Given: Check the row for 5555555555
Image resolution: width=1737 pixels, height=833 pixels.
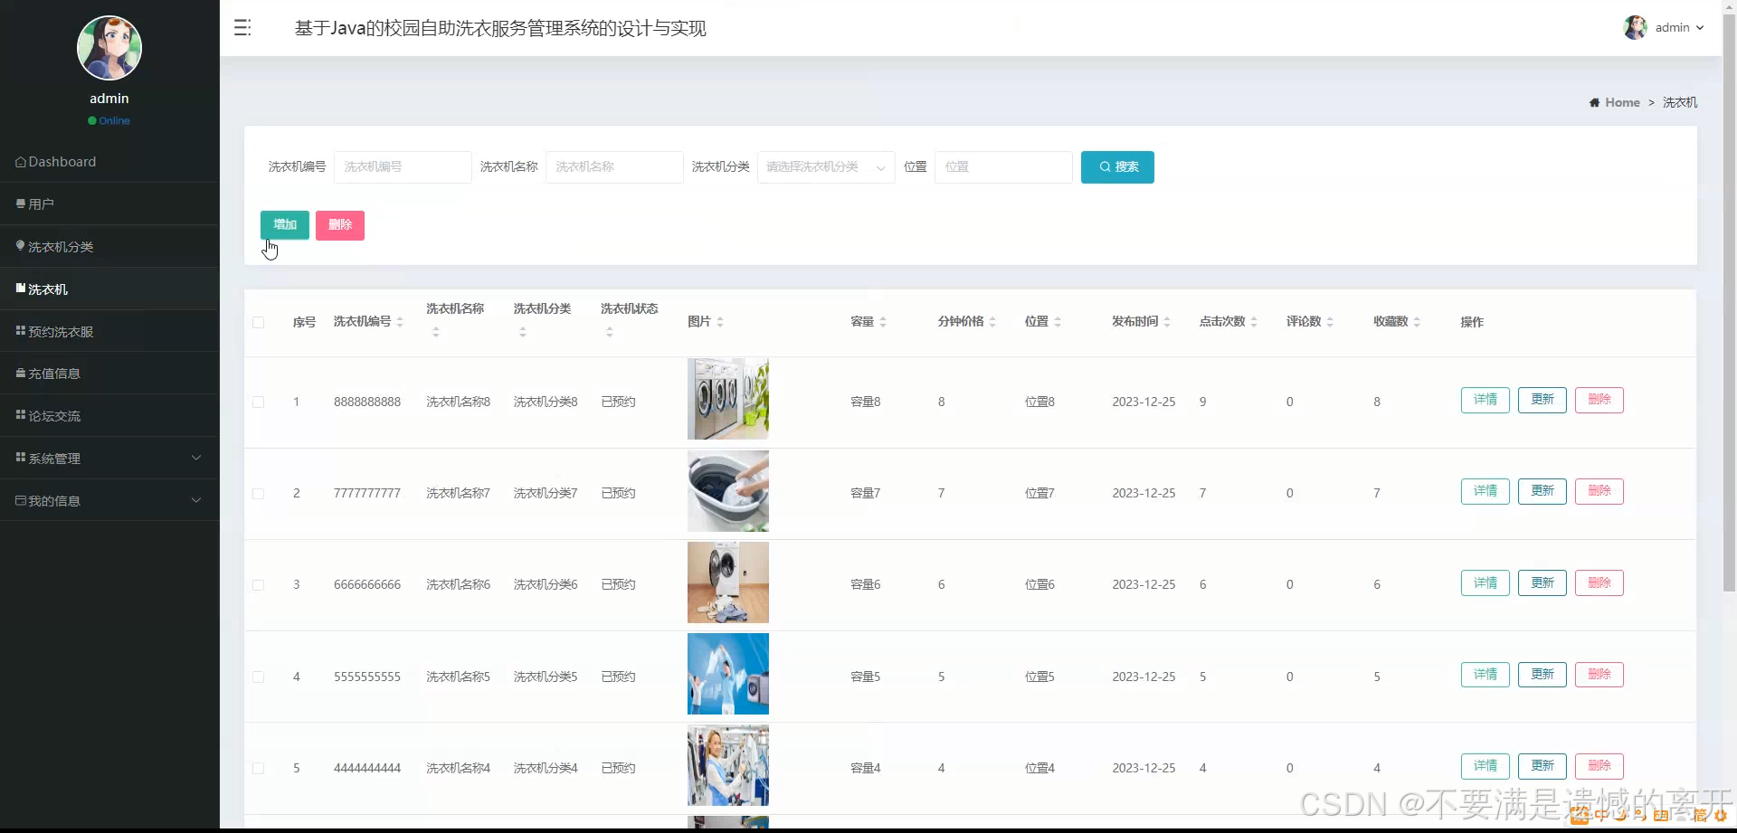Looking at the screenshot, I should 259,677.
